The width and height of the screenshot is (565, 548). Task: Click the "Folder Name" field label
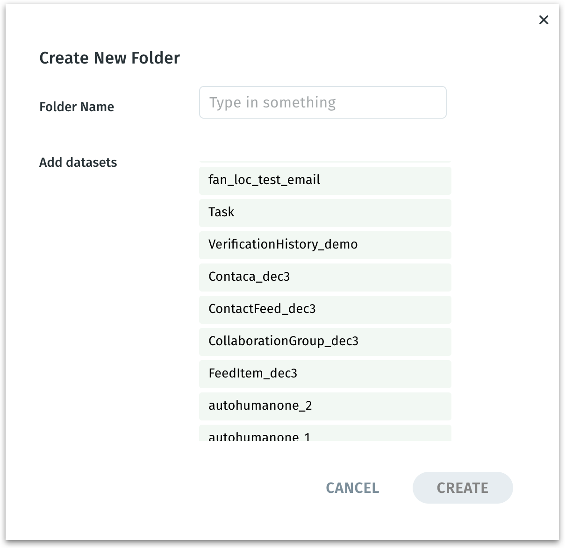(x=77, y=107)
